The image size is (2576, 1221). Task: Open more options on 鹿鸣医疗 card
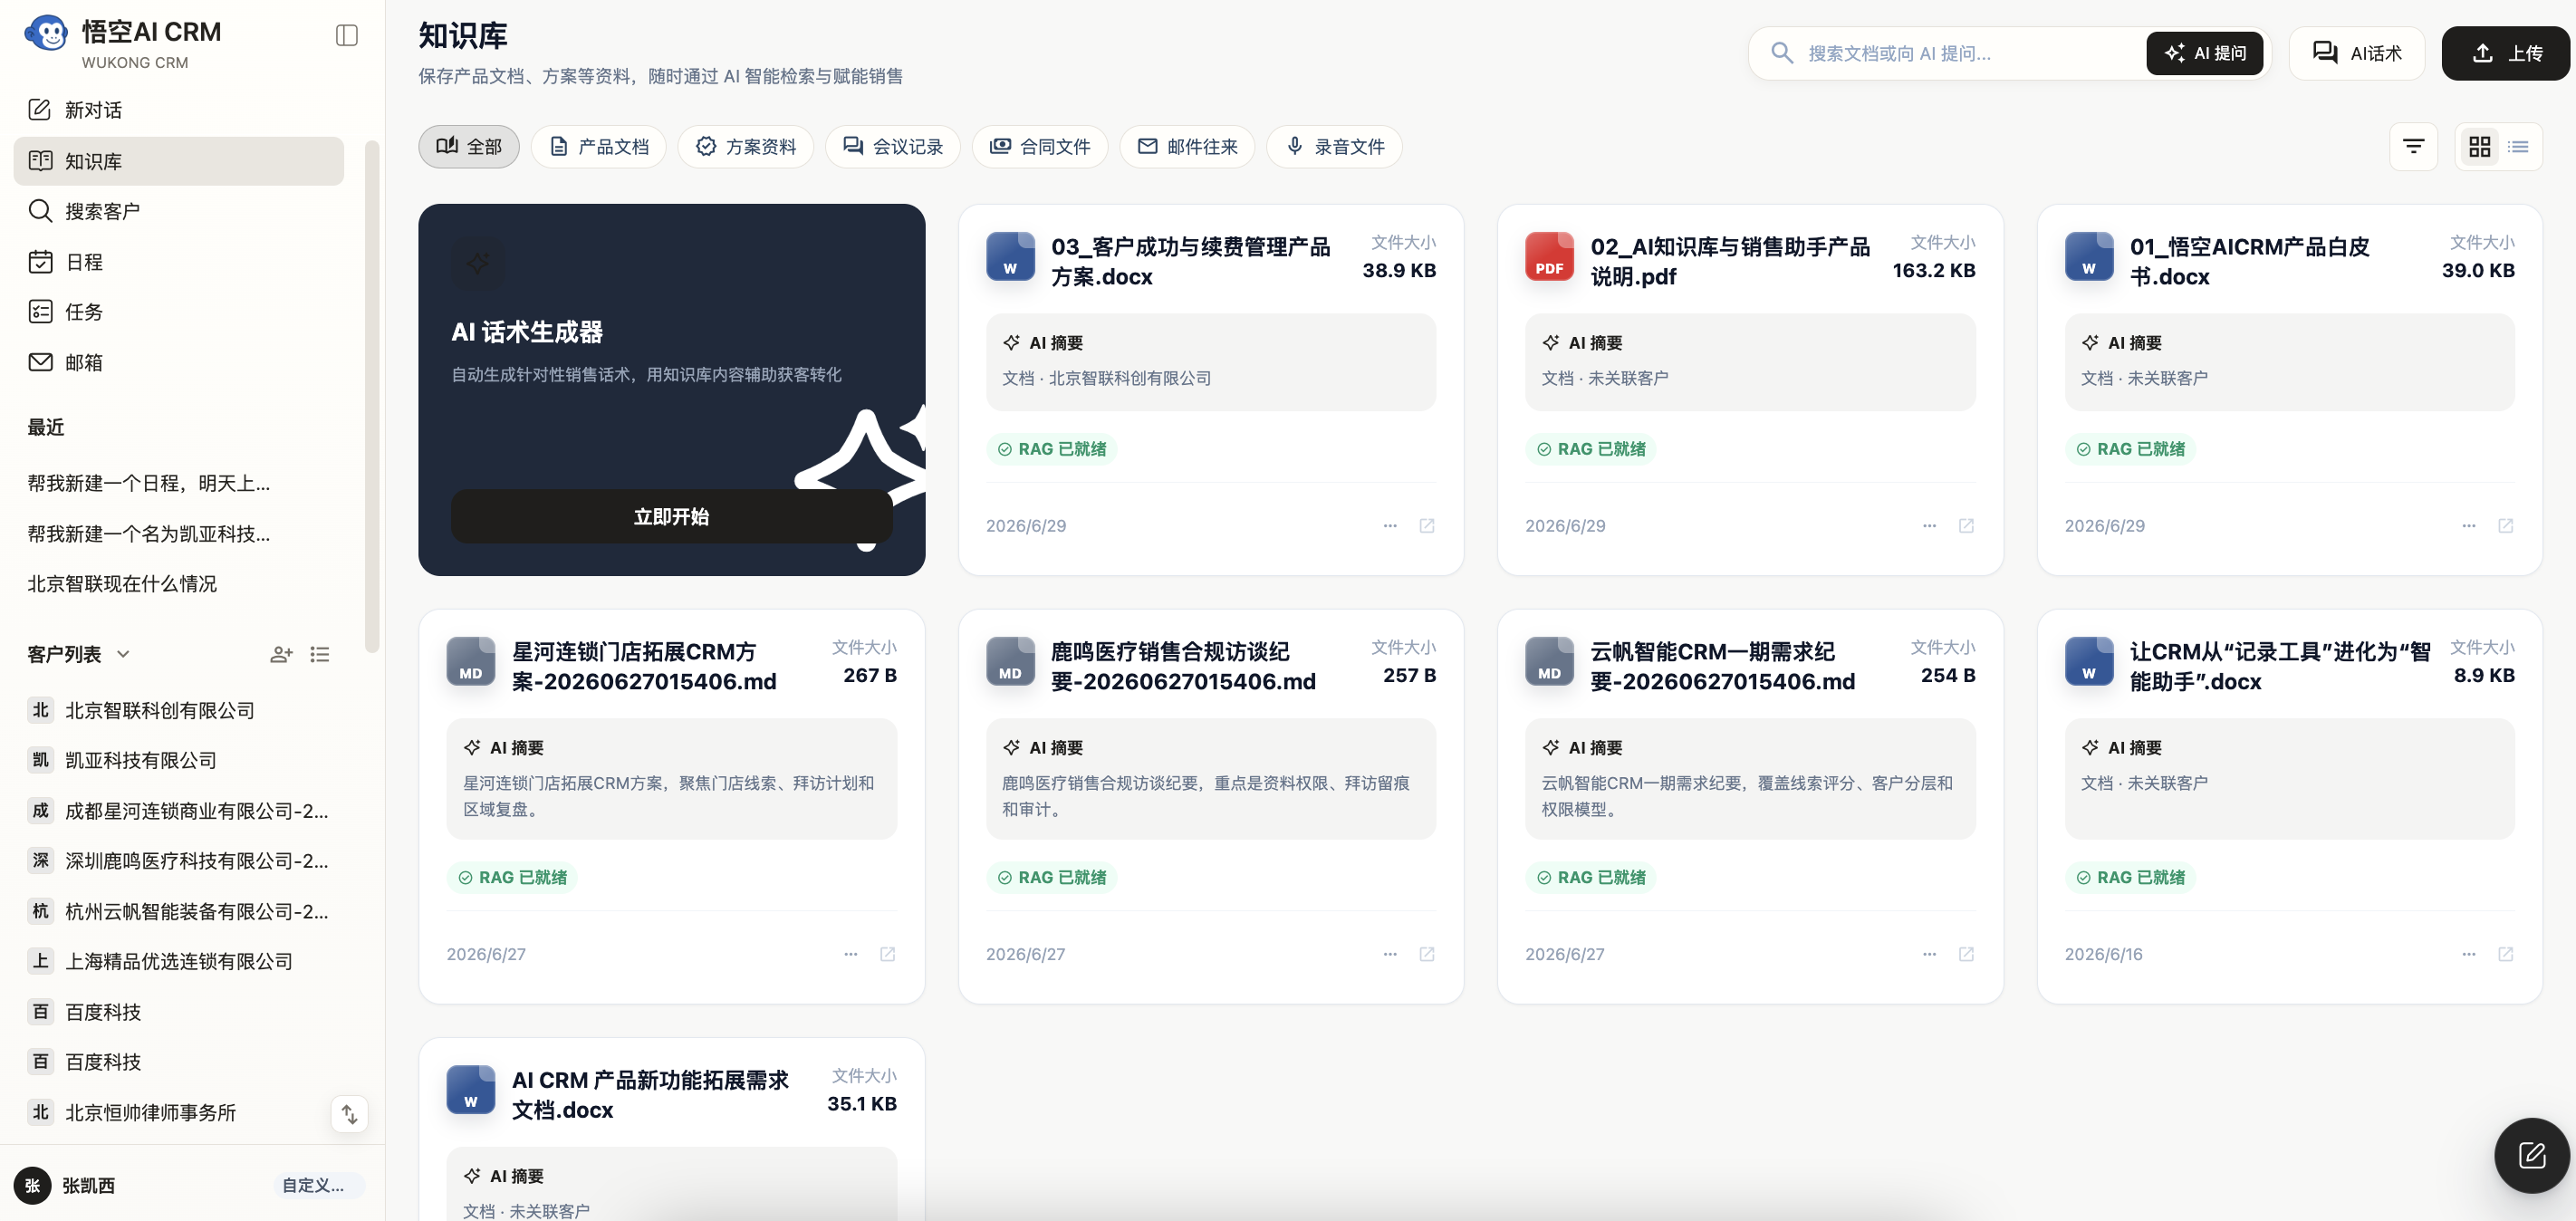coord(1390,954)
